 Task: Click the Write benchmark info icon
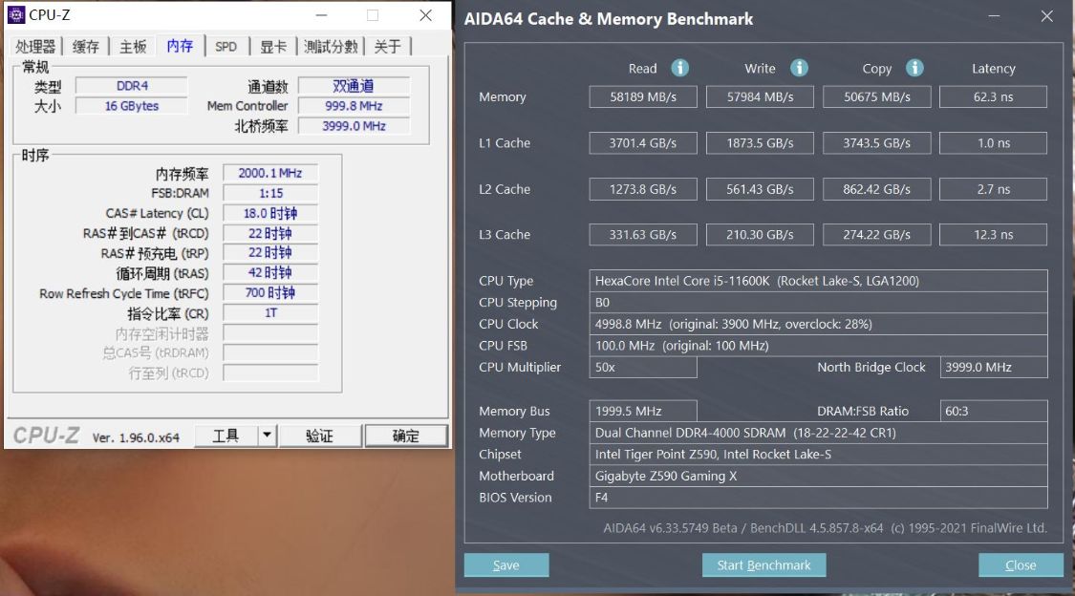tap(797, 68)
